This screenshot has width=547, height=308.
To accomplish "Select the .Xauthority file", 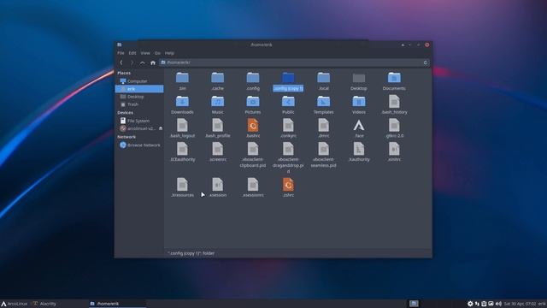I will point(359,152).
